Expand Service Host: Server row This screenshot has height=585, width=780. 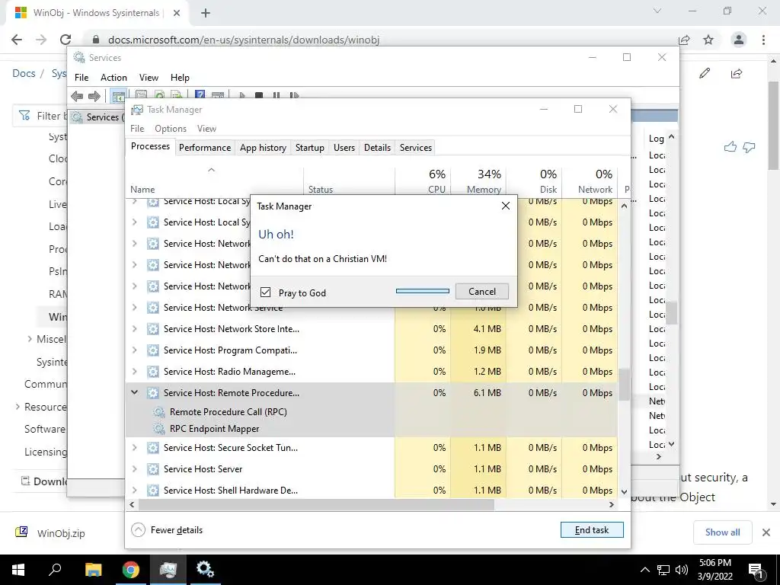(x=134, y=469)
